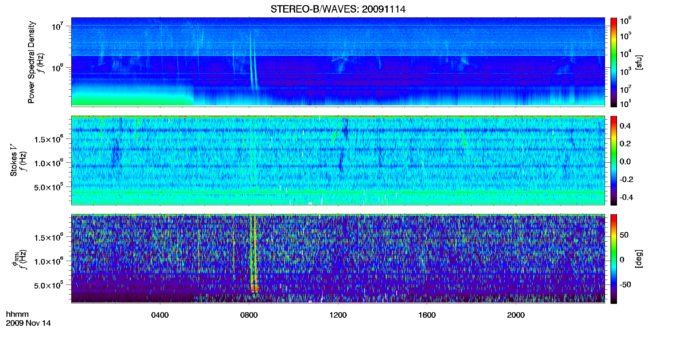Select the [sfu] unit label

pyautogui.click(x=639, y=62)
